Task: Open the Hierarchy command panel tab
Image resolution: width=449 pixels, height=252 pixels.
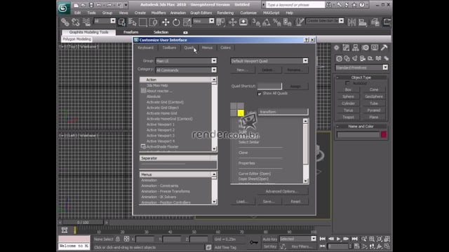Action: (x=356, y=48)
